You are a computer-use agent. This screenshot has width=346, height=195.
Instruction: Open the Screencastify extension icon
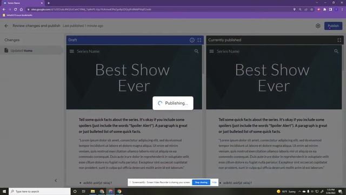coord(319,10)
